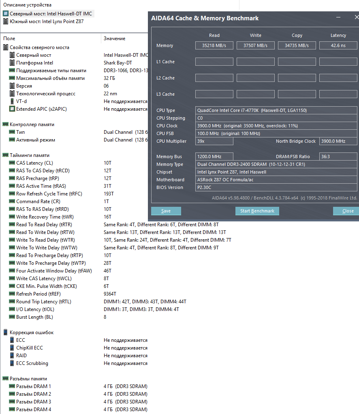Screen dimensions: 359x414
Task: Click the Memory Read value 35218 MB/s
Action: pos(214,45)
